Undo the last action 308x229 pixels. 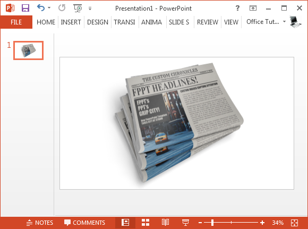pyautogui.click(x=41, y=8)
